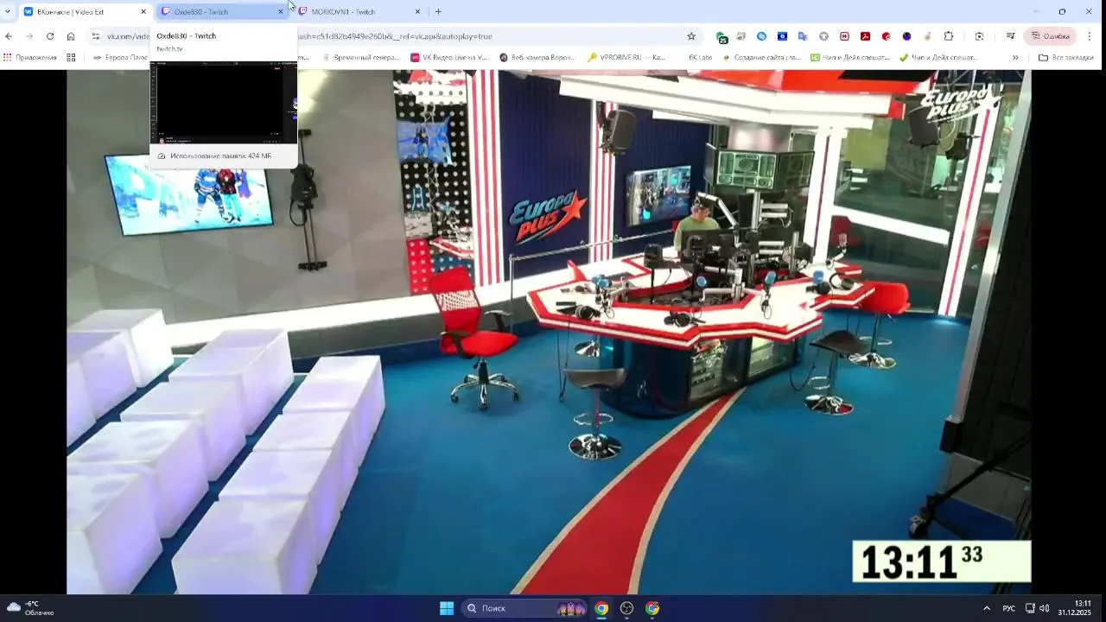Open the red hexagon extension

coord(886,36)
